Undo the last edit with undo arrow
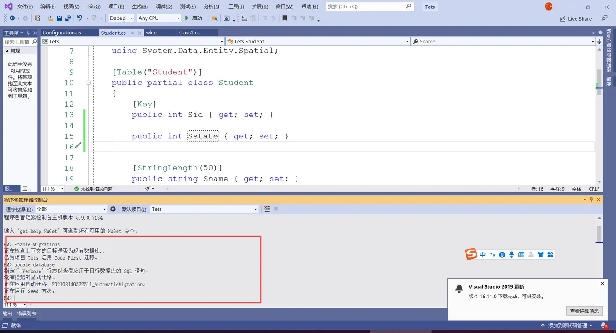 pos(80,18)
